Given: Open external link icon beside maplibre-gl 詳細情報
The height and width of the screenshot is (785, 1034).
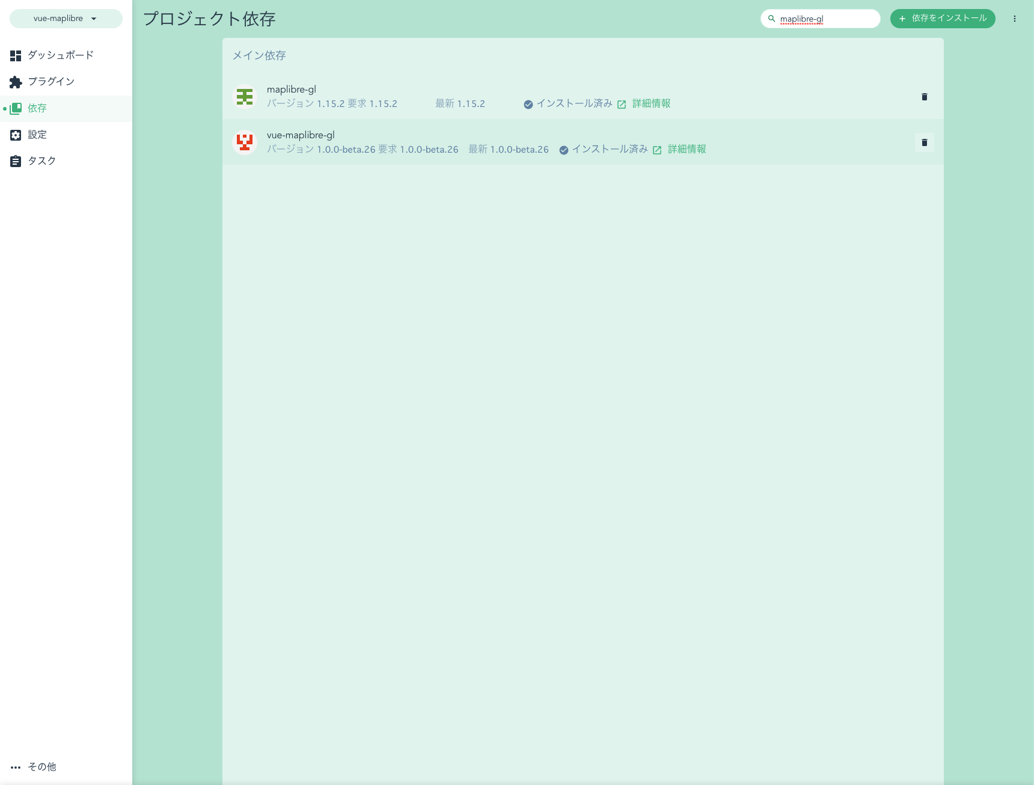Looking at the screenshot, I should (622, 103).
